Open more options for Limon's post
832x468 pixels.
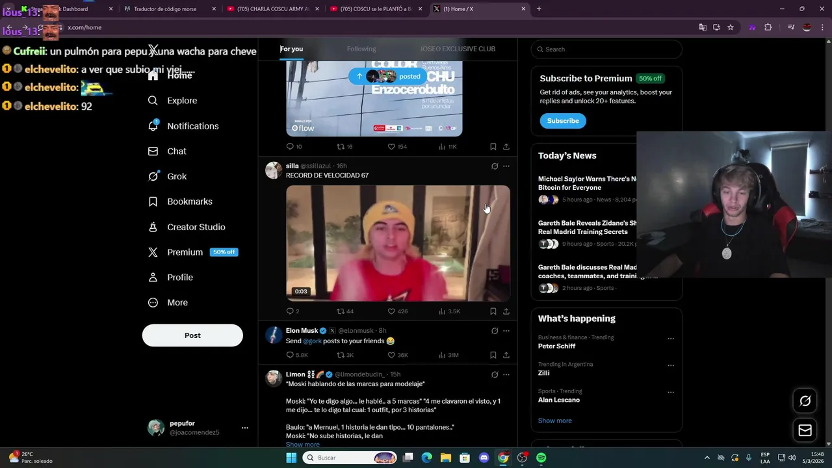click(506, 374)
